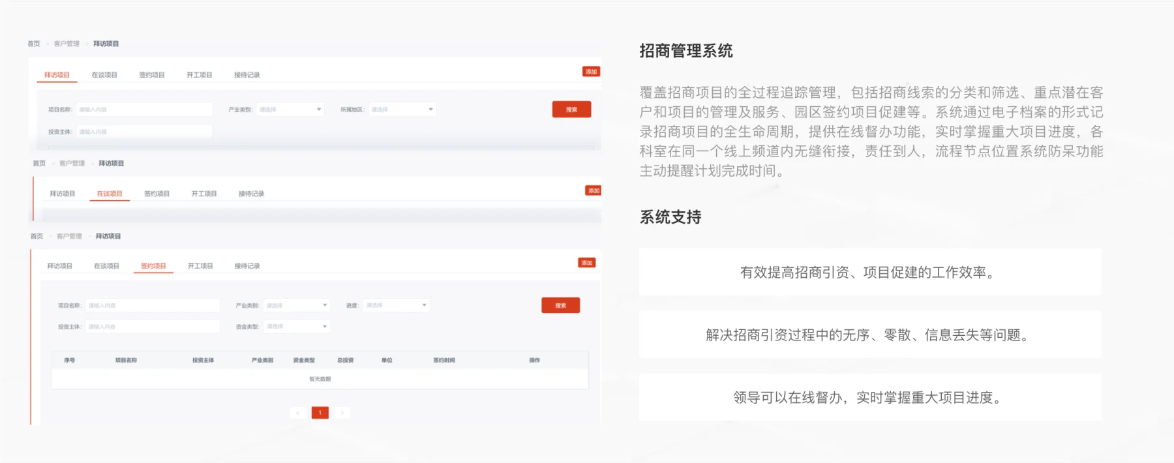Click 添加 button in top panel

[x=591, y=72]
